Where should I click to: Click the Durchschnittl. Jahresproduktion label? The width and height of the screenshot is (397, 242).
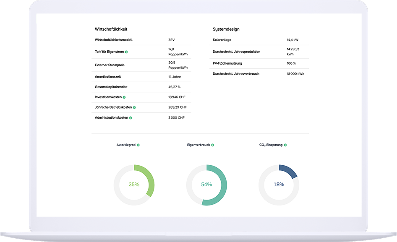(236, 52)
